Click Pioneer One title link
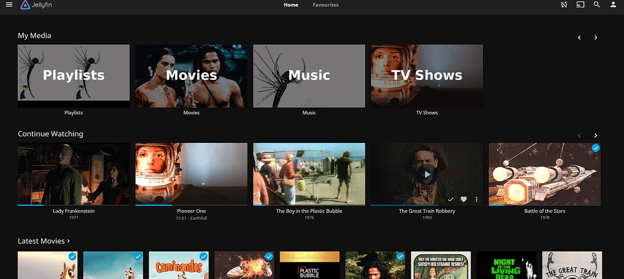 coord(191,211)
